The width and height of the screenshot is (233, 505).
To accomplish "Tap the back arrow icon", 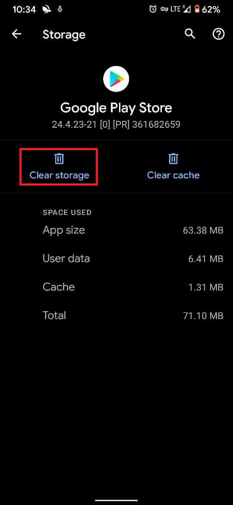I will [16, 34].
